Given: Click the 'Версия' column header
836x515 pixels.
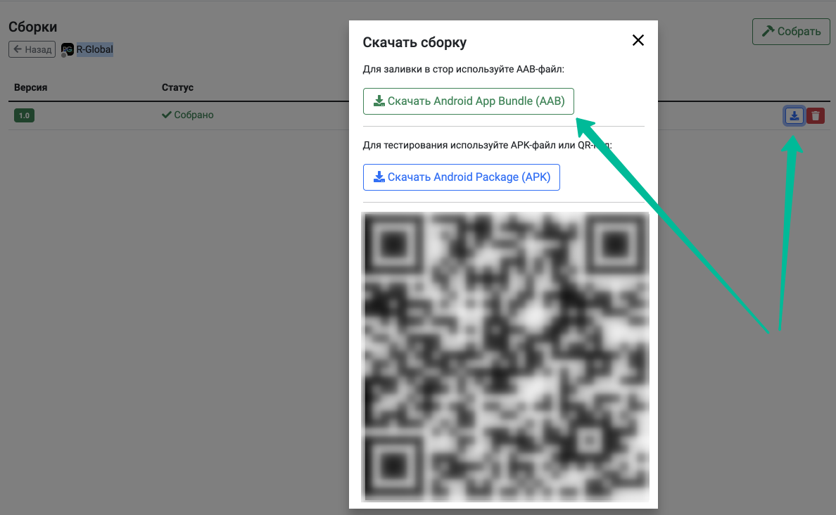Looking at the screenshot, I should pos(30,87).
